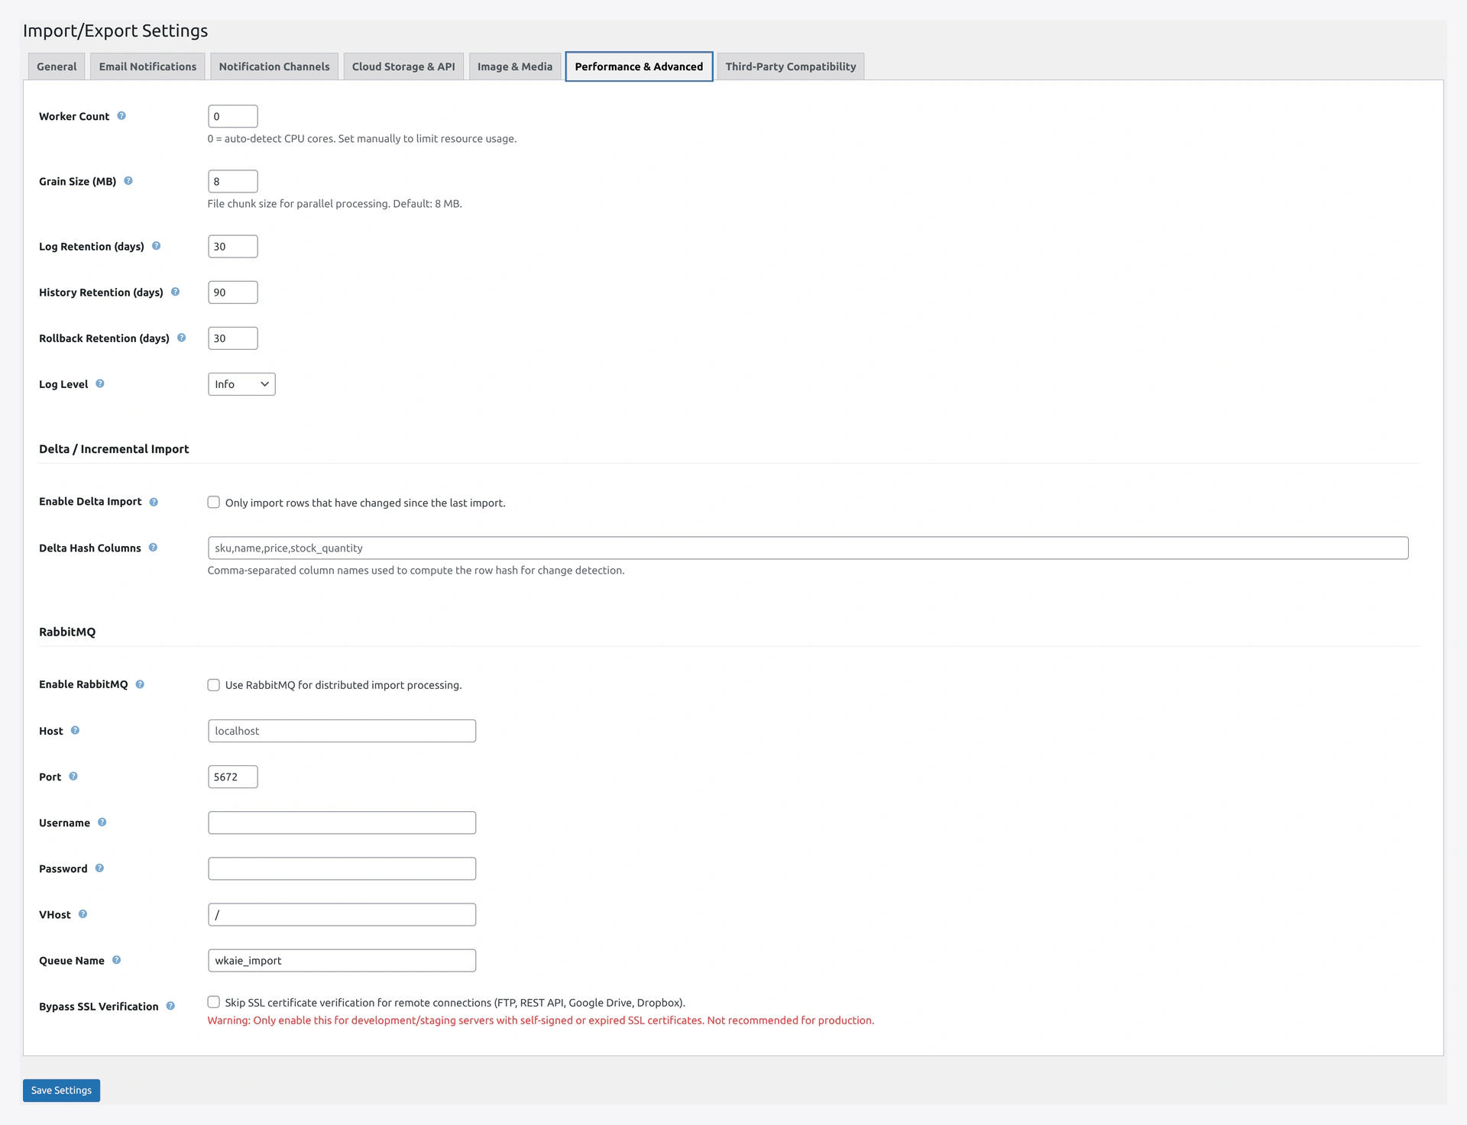Click the Rollback Retention help icon

tap(181, 338)
